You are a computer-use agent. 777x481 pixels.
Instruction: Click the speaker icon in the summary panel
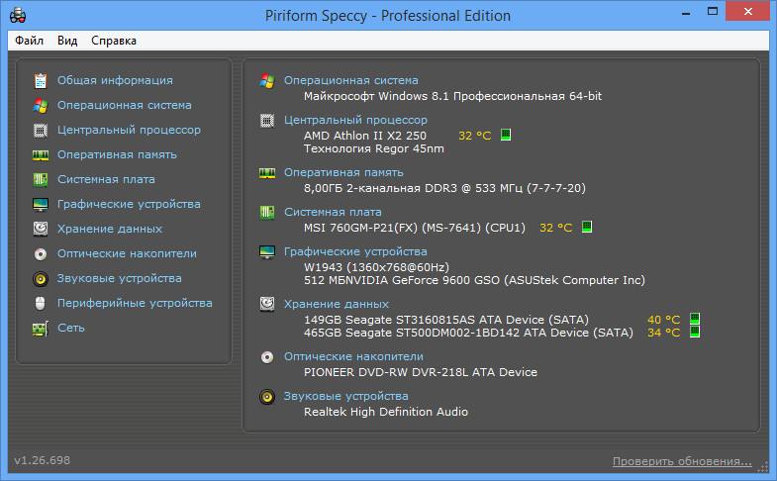pyautogui.click(x=267, y=396)
